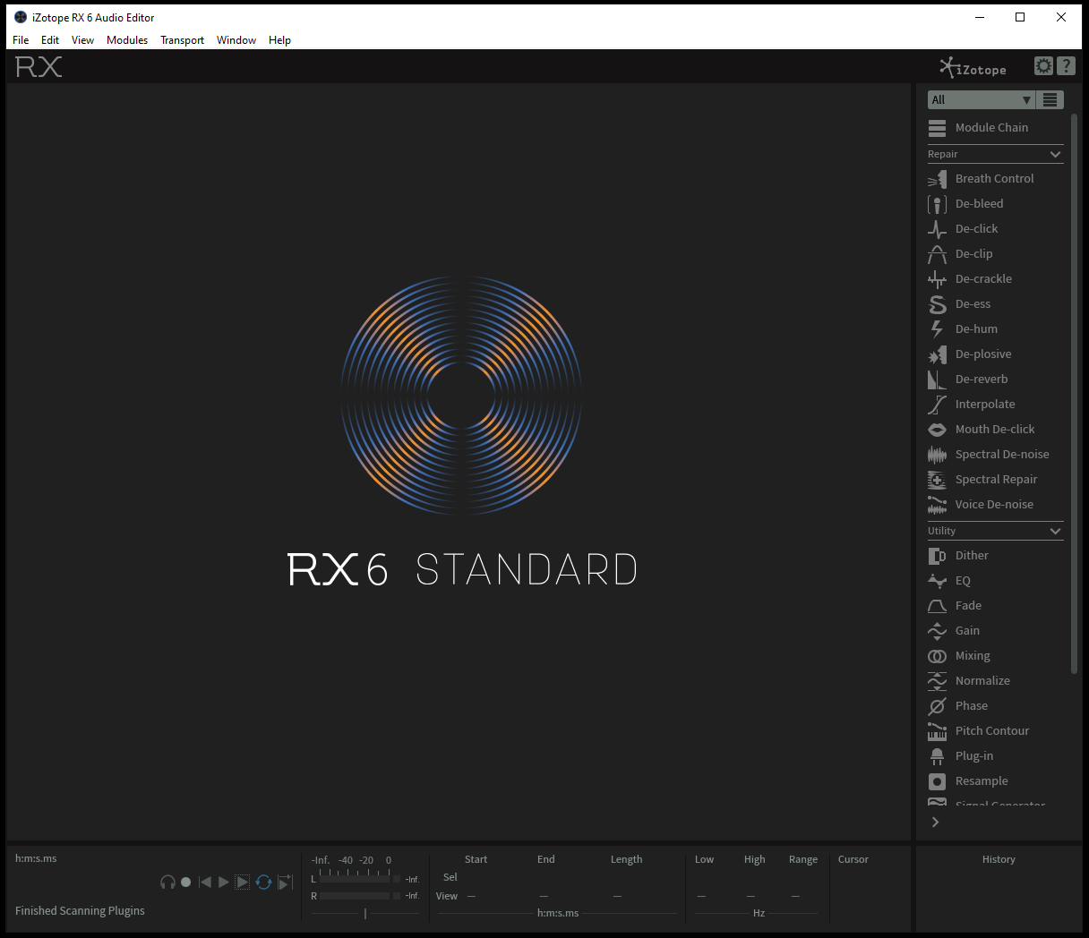Screen dimensions: 1089x938
Task: Rewind to the start of the file
Action: 205,883
